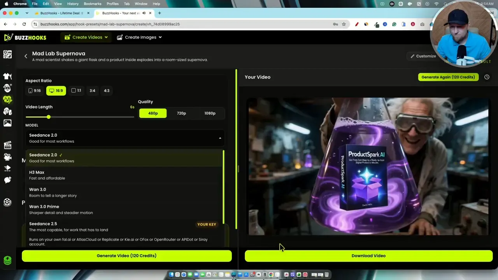Choose Wan 3.0 Prime model option
This screenshot has height=280, width=498.
click(124, 210)
